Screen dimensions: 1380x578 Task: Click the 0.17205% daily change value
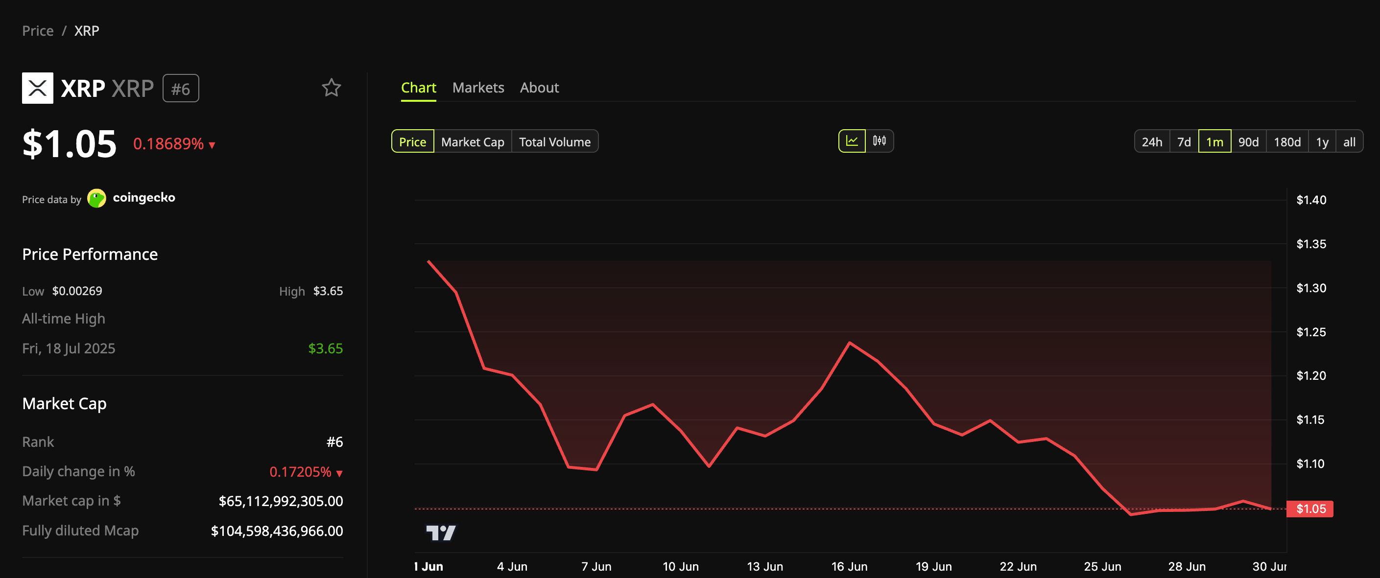coord(300,471)
